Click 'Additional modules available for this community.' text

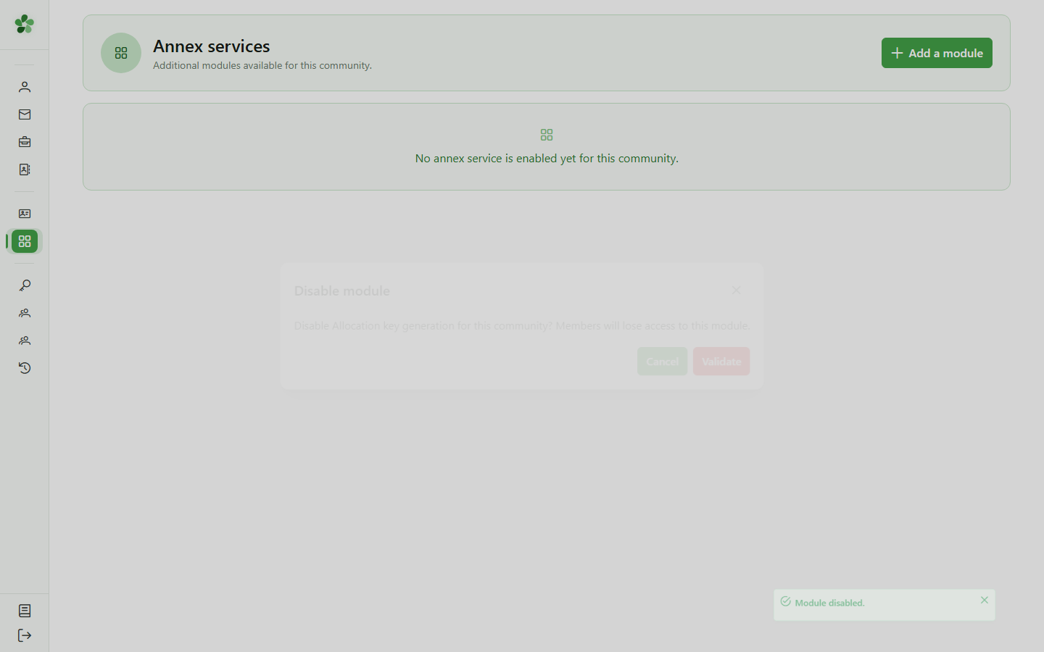tap(262, 65)
